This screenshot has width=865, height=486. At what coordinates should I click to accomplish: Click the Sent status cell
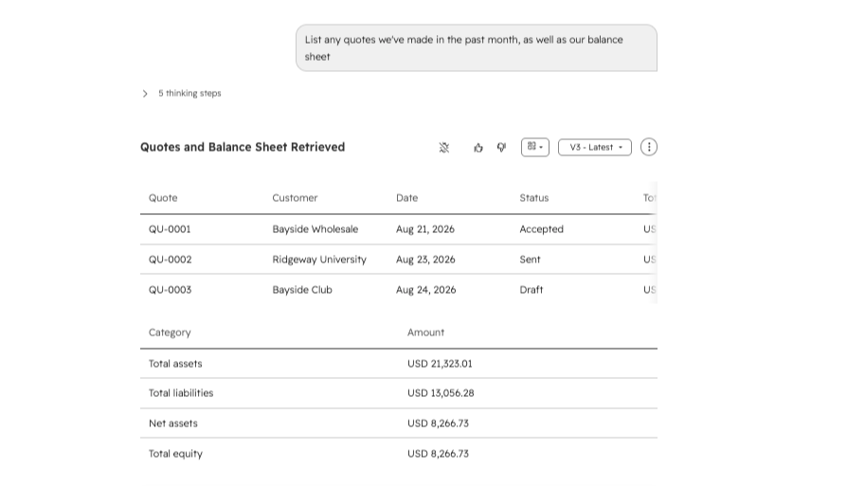coord(531,260)
